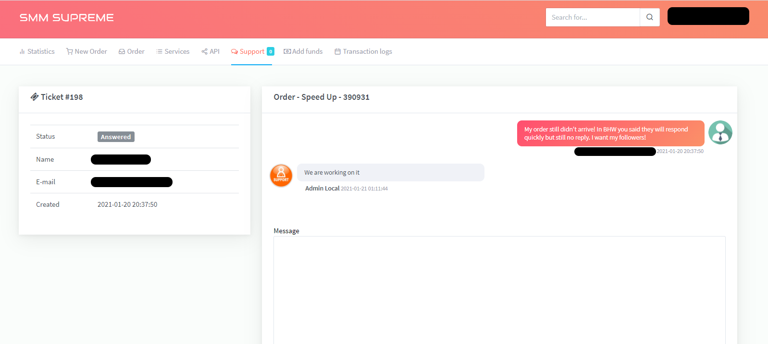This screenshot has height=344, width=768.
Task: Click the Support chat bubbles icon
Action: pyautogui.click(x=235, y=51)
